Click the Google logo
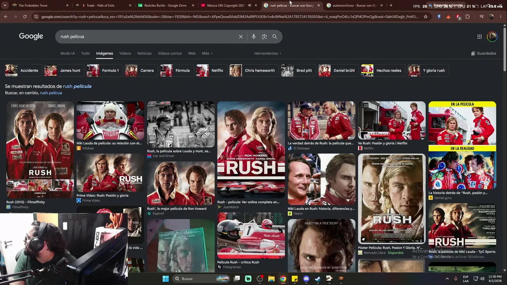Screen dimensions: 507x285 tap(31, 36)
